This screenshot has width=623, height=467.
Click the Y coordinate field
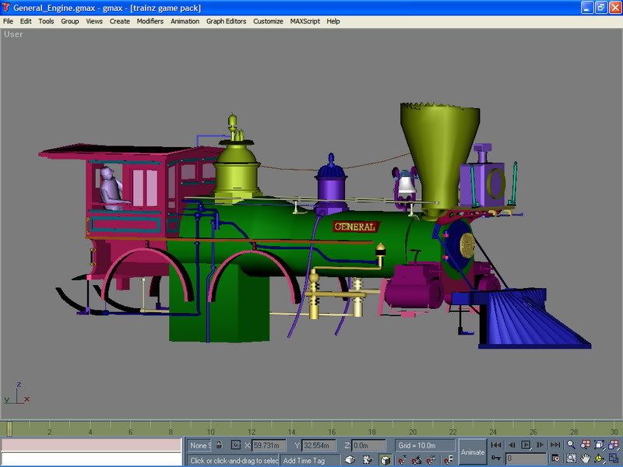[319, 445]
